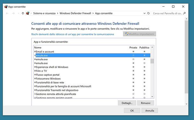Toggle Pubblica checkbox for Flusso captive portal

pos(144,75)
